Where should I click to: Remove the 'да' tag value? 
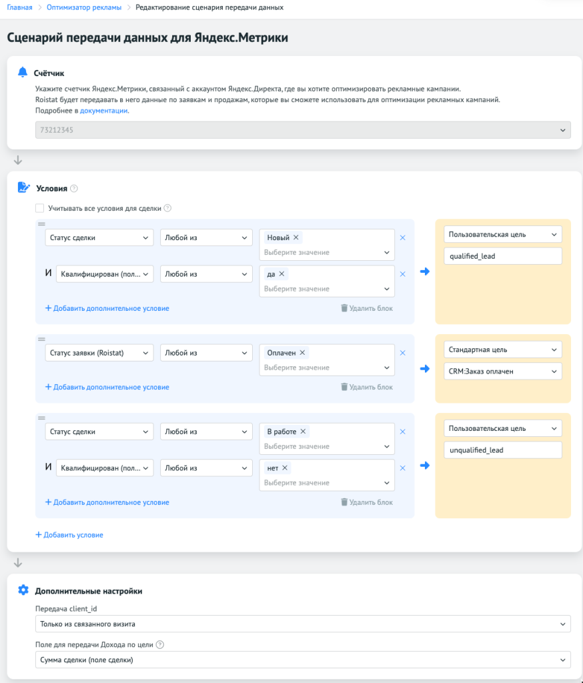[282, 273]
